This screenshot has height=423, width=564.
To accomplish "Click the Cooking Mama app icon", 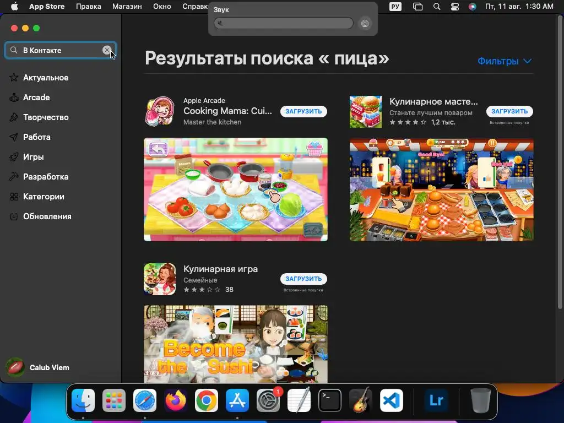I will click(x=160, y=111).
